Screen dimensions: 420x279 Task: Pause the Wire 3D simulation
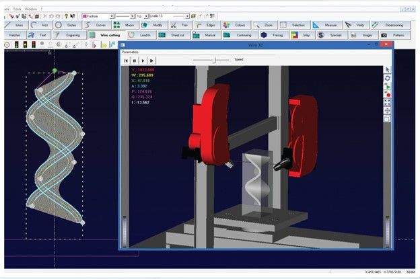[135, 61]
